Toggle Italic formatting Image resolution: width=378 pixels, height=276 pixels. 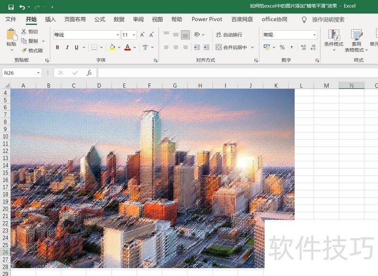tap(66, 47)
